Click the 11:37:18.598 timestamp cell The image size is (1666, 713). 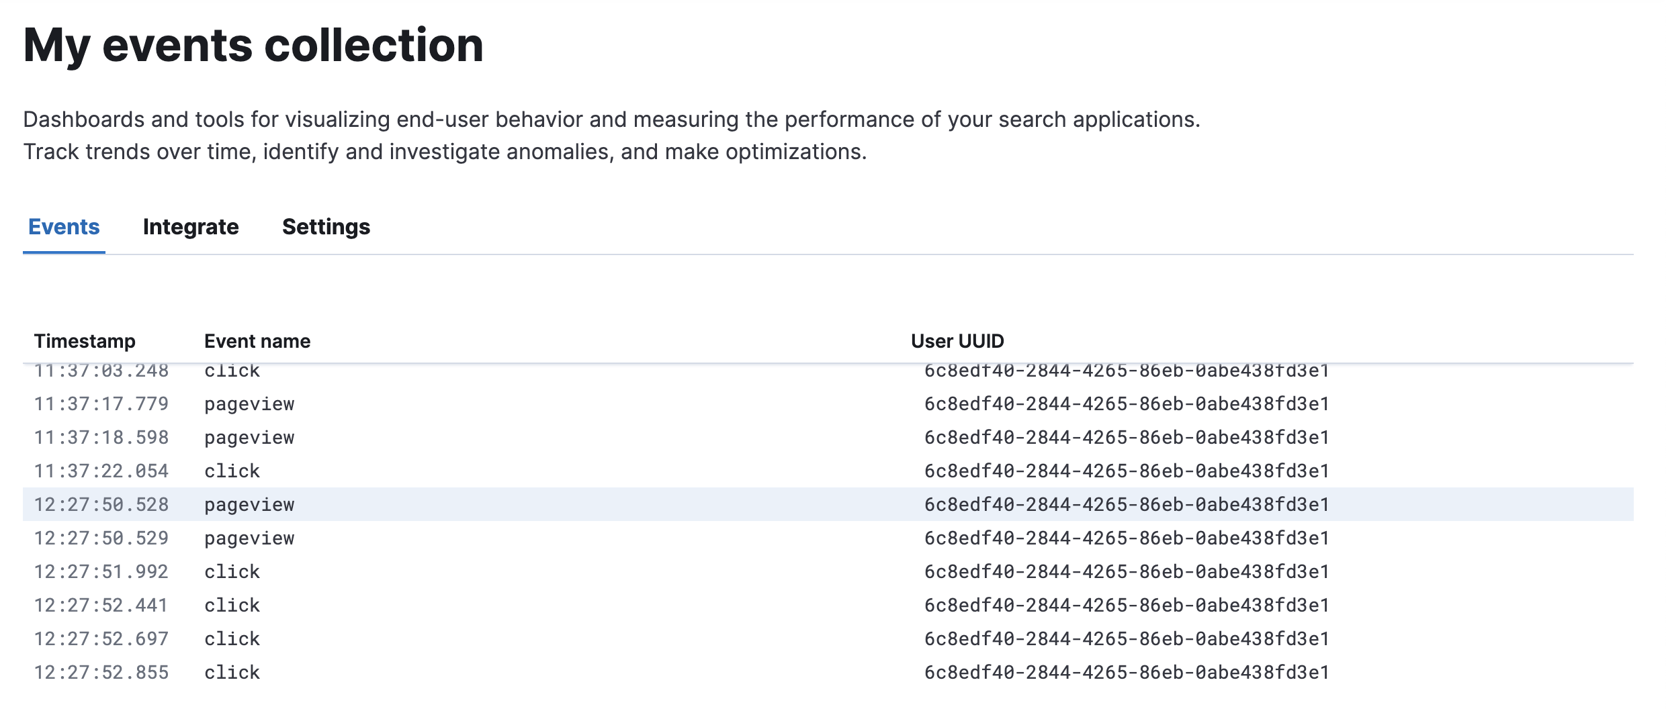(101, 438)
